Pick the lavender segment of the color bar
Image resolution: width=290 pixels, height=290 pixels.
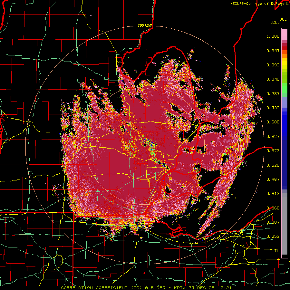pos(285,102)
